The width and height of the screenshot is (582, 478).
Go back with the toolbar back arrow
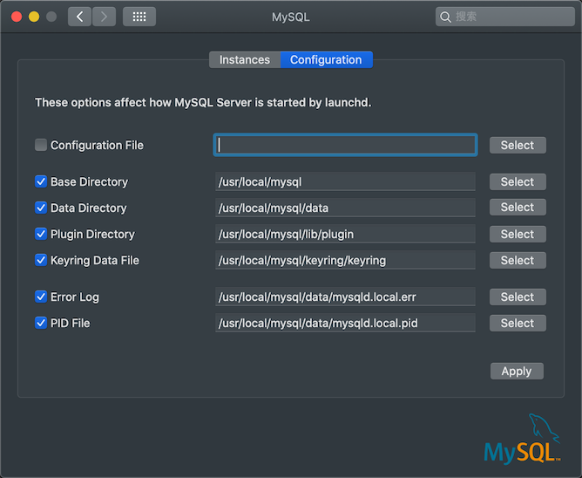79,17
